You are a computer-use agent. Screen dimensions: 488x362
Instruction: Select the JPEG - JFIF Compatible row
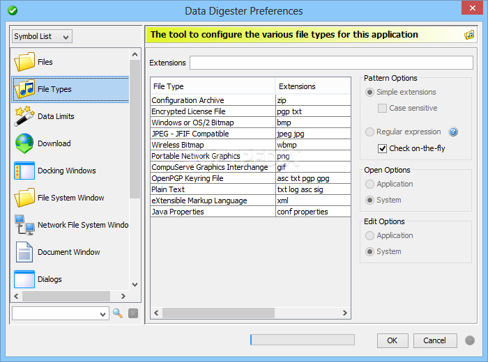tap(250, 134)
